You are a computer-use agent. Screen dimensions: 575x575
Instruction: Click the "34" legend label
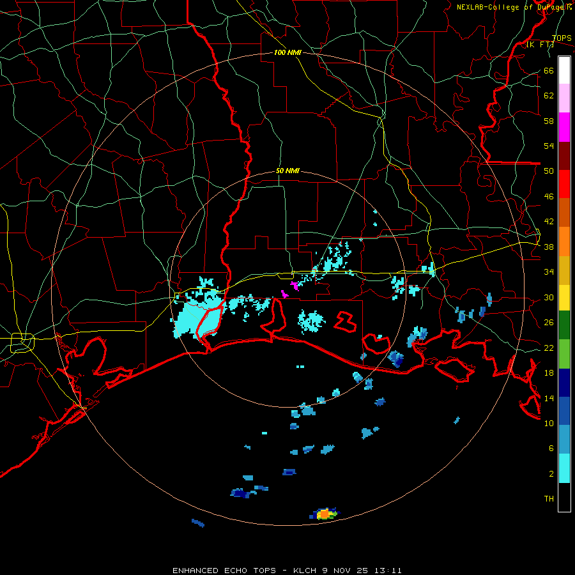point(549,272)
